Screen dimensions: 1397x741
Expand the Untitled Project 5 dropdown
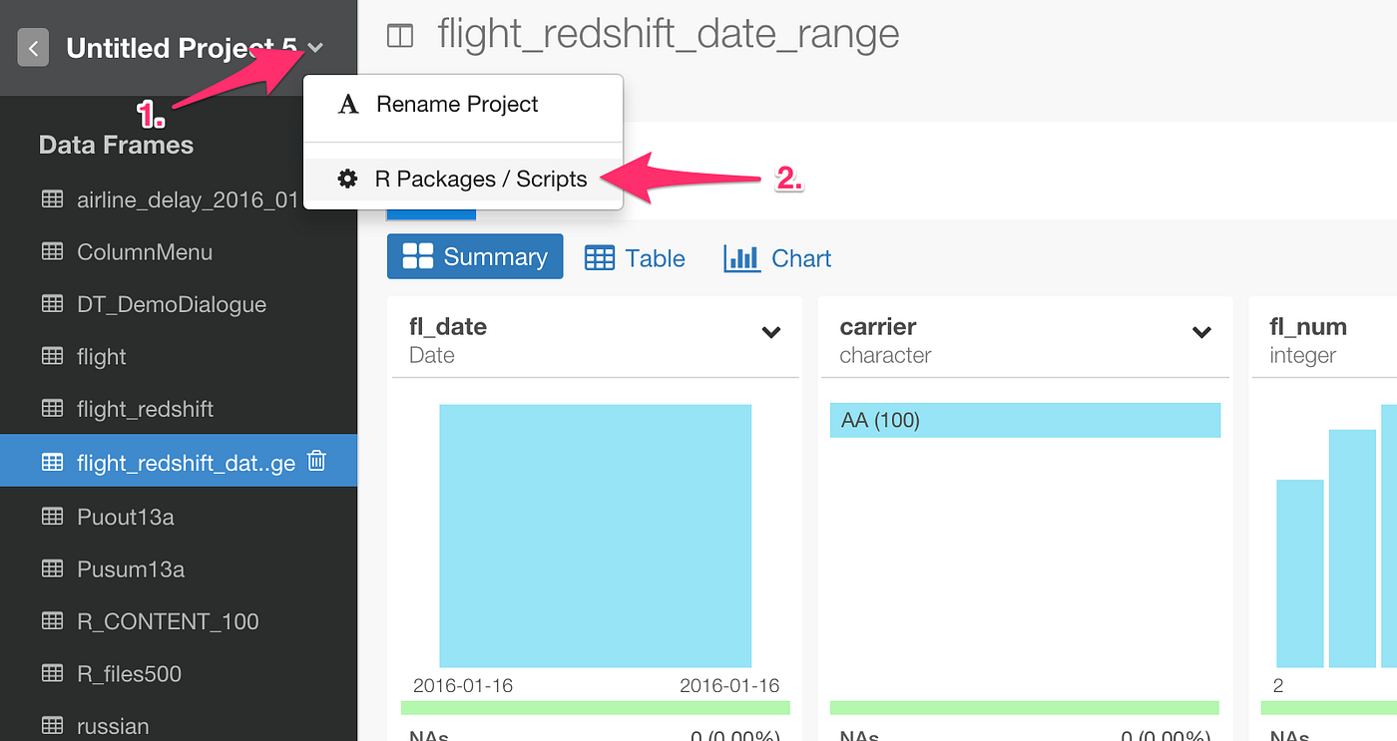coord(315,47)
